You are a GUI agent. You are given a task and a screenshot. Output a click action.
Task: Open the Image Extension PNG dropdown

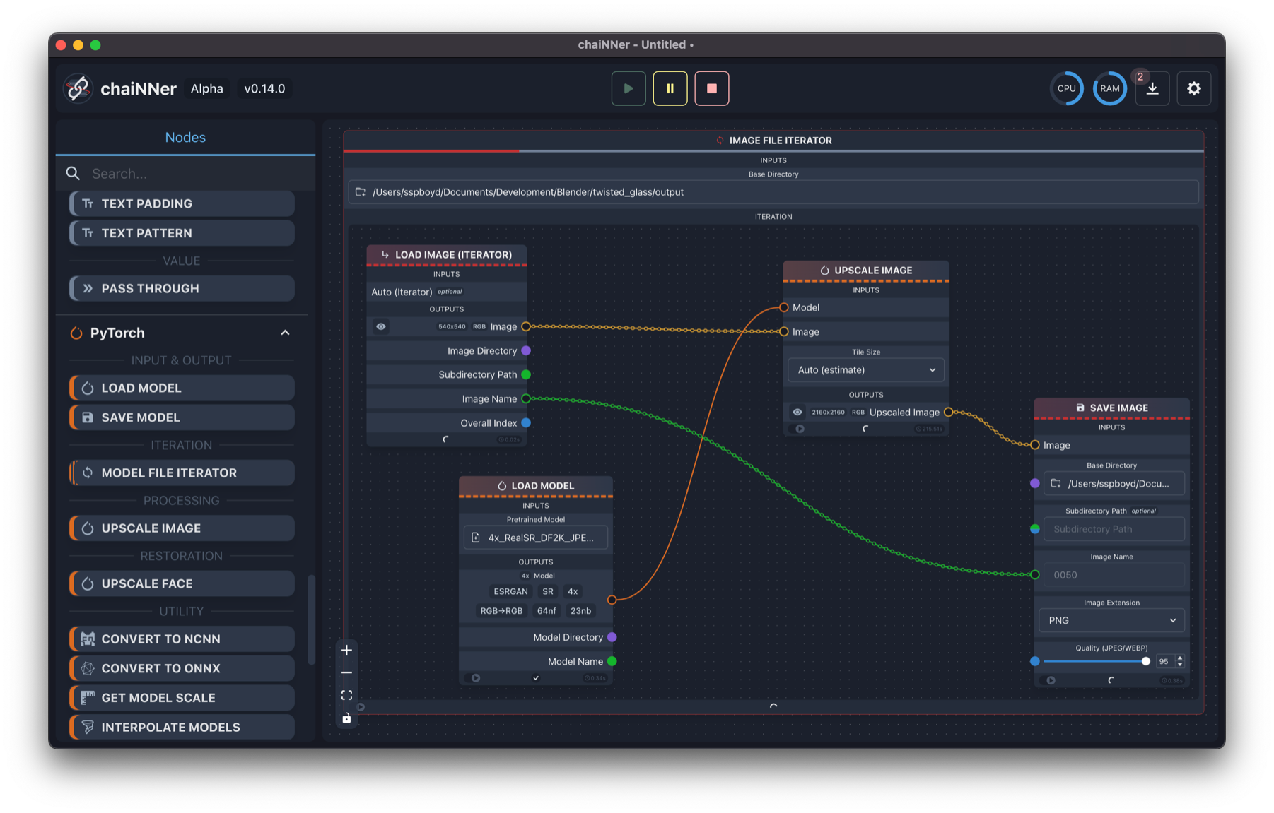click(1111, 620)
